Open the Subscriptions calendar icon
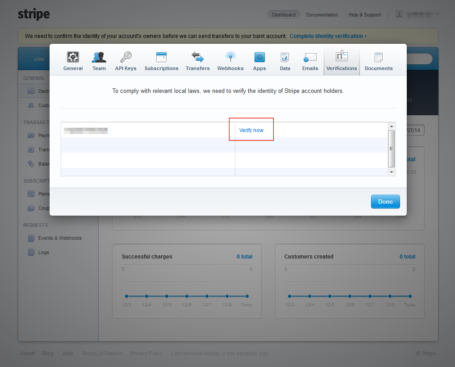Image resolution: width=455 pixels, height=367 pixels. [161, 57]
